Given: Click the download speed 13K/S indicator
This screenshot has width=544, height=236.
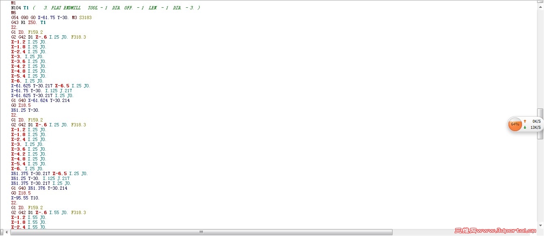Looking at the screenshot, I should (x=532, y=127).
